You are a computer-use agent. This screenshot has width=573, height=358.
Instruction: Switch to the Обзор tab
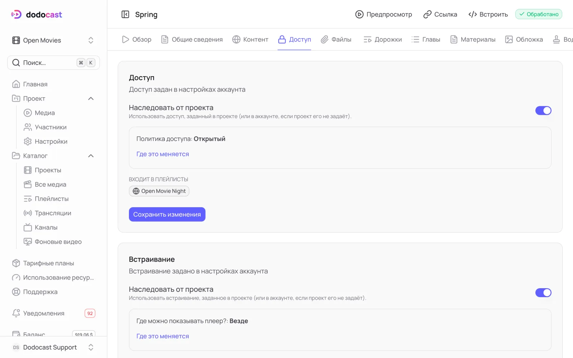click(x=136, y=39)
